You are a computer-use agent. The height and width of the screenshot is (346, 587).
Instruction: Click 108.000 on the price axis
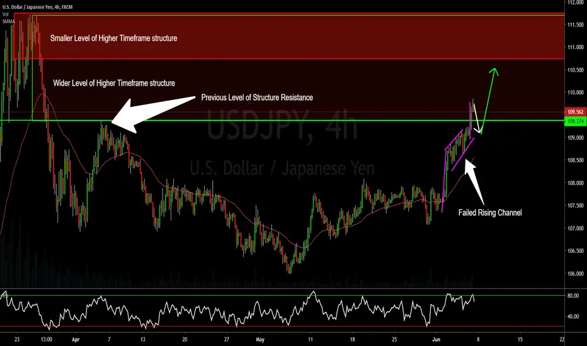tap(576, 183)
